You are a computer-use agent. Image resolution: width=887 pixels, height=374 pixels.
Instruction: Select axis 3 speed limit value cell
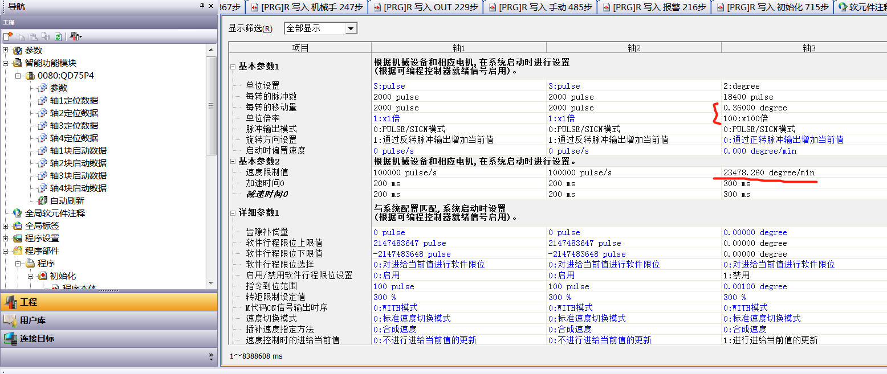point(804,172)
